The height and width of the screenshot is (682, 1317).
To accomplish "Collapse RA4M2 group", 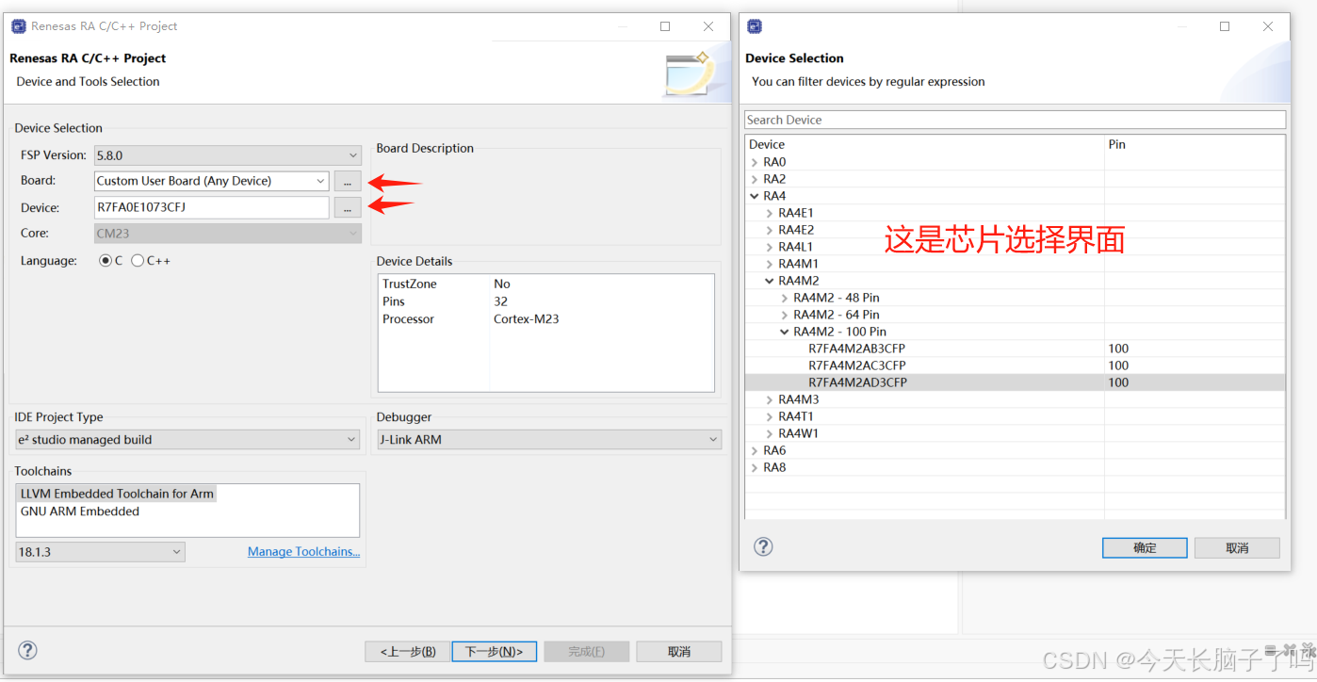I will tap(770, 281).
